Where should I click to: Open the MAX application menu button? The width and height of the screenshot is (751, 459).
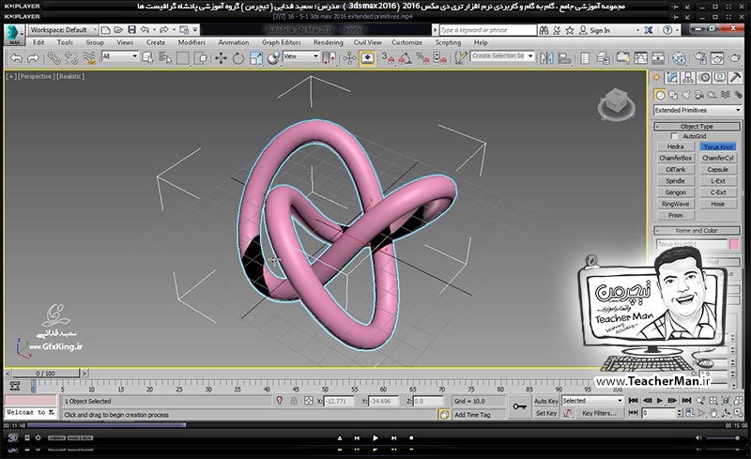(x=14, y=35)
